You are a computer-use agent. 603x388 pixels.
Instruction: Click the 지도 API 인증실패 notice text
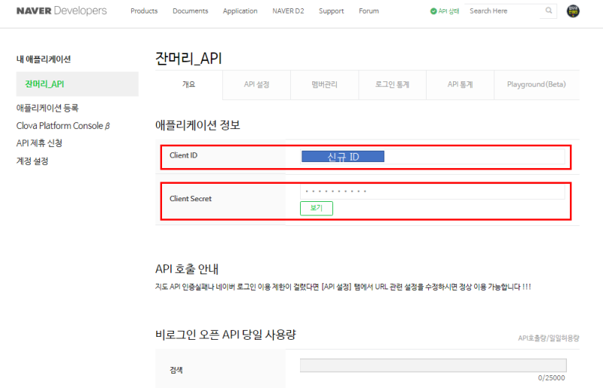[x=343, y=287]
